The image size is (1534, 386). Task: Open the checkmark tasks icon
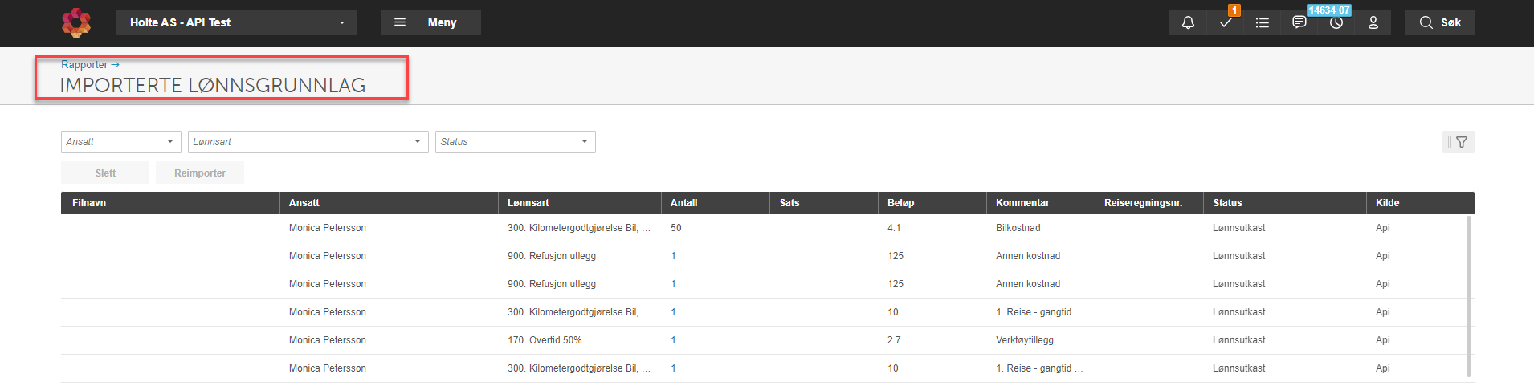(x=1226, y=22)
